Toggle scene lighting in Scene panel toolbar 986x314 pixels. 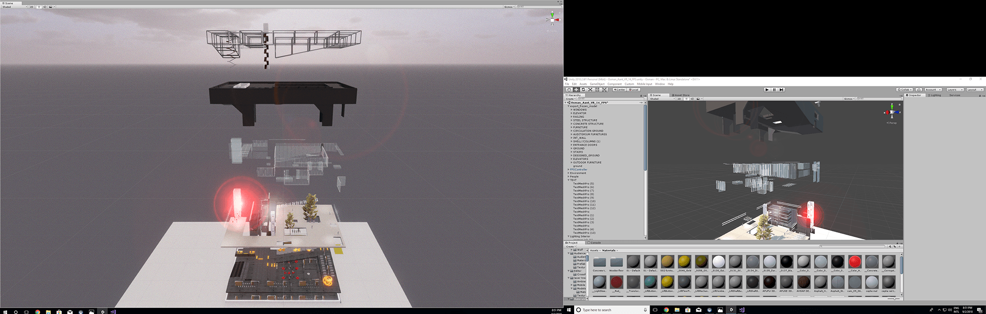pyautogui.click(x=686, y=99)
